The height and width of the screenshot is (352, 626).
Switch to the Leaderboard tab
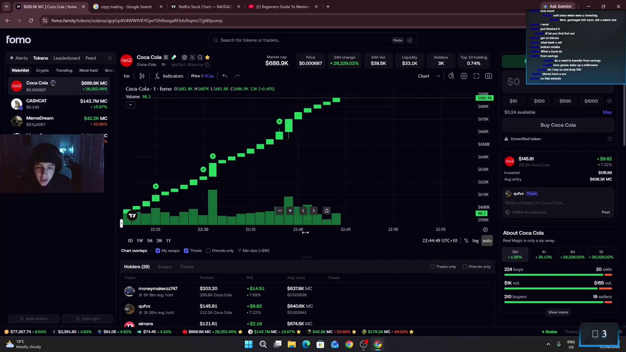click(x=67, y=58)
